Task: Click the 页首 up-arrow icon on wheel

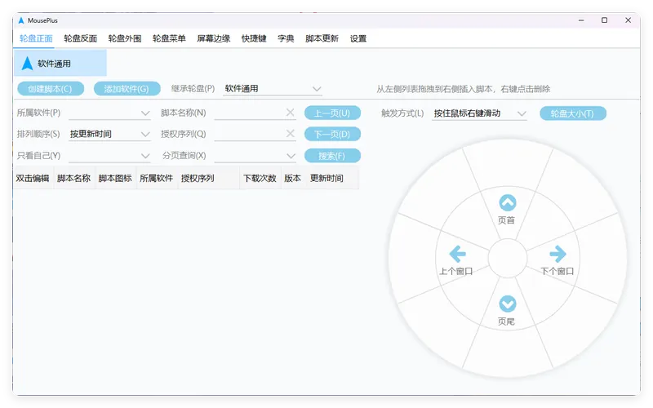Action: coord(507,202)
